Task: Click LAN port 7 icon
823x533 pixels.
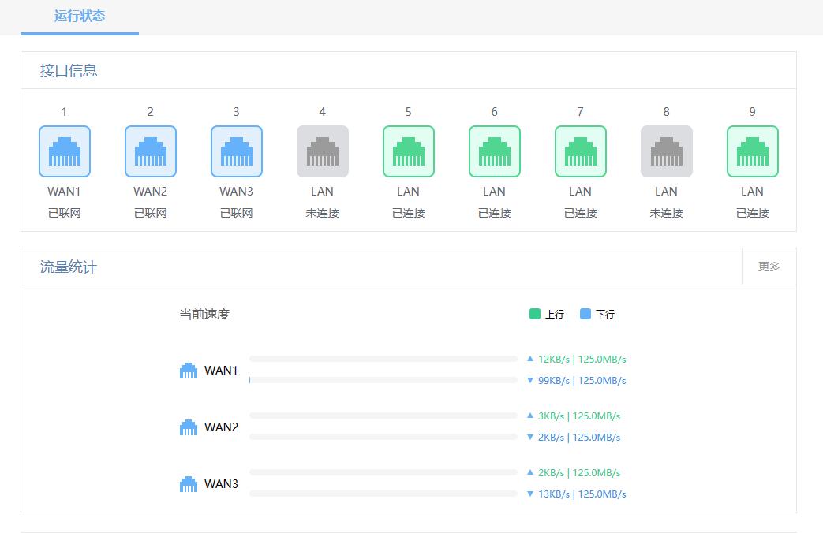Action: coord(581,151)
